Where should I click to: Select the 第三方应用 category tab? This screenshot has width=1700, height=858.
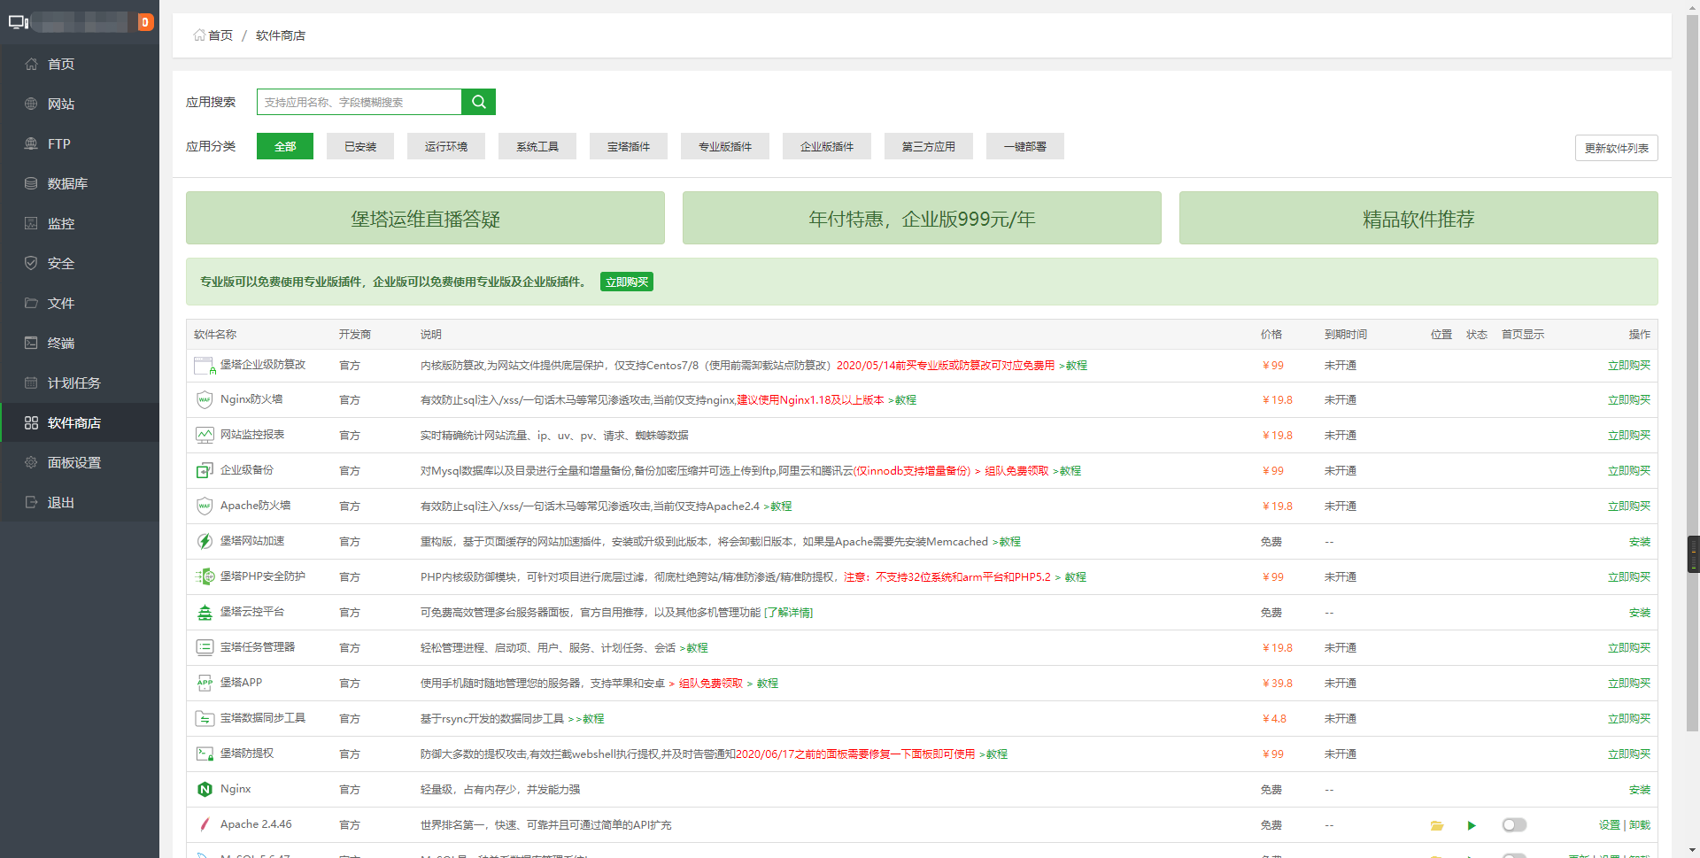929,146
